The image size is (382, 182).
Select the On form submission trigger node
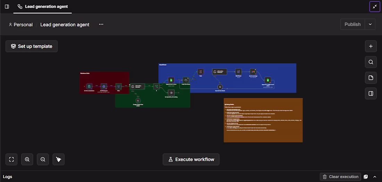[89, 86]
